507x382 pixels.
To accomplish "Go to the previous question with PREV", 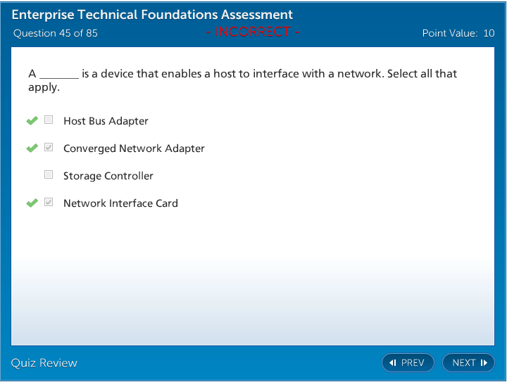I will pos(408,363).
